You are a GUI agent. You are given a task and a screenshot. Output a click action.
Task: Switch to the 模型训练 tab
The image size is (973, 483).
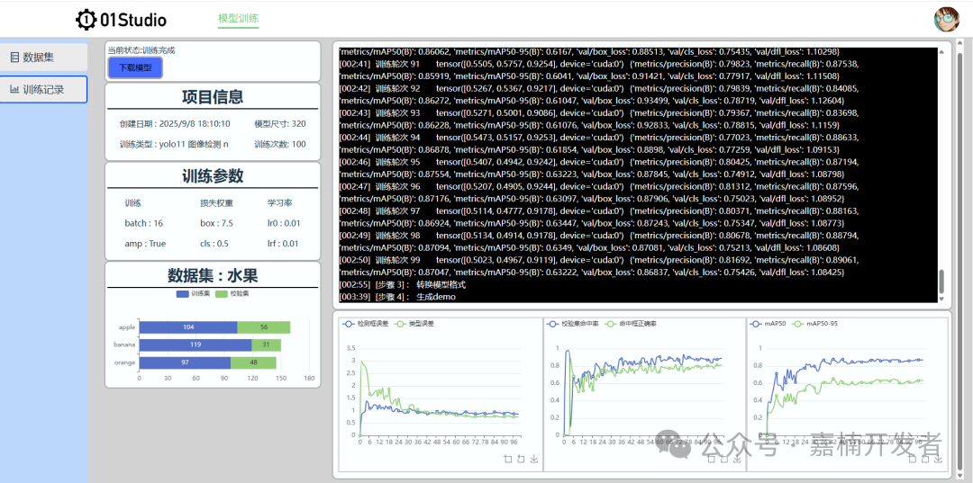pyautogui.click(x=238, y=19)
